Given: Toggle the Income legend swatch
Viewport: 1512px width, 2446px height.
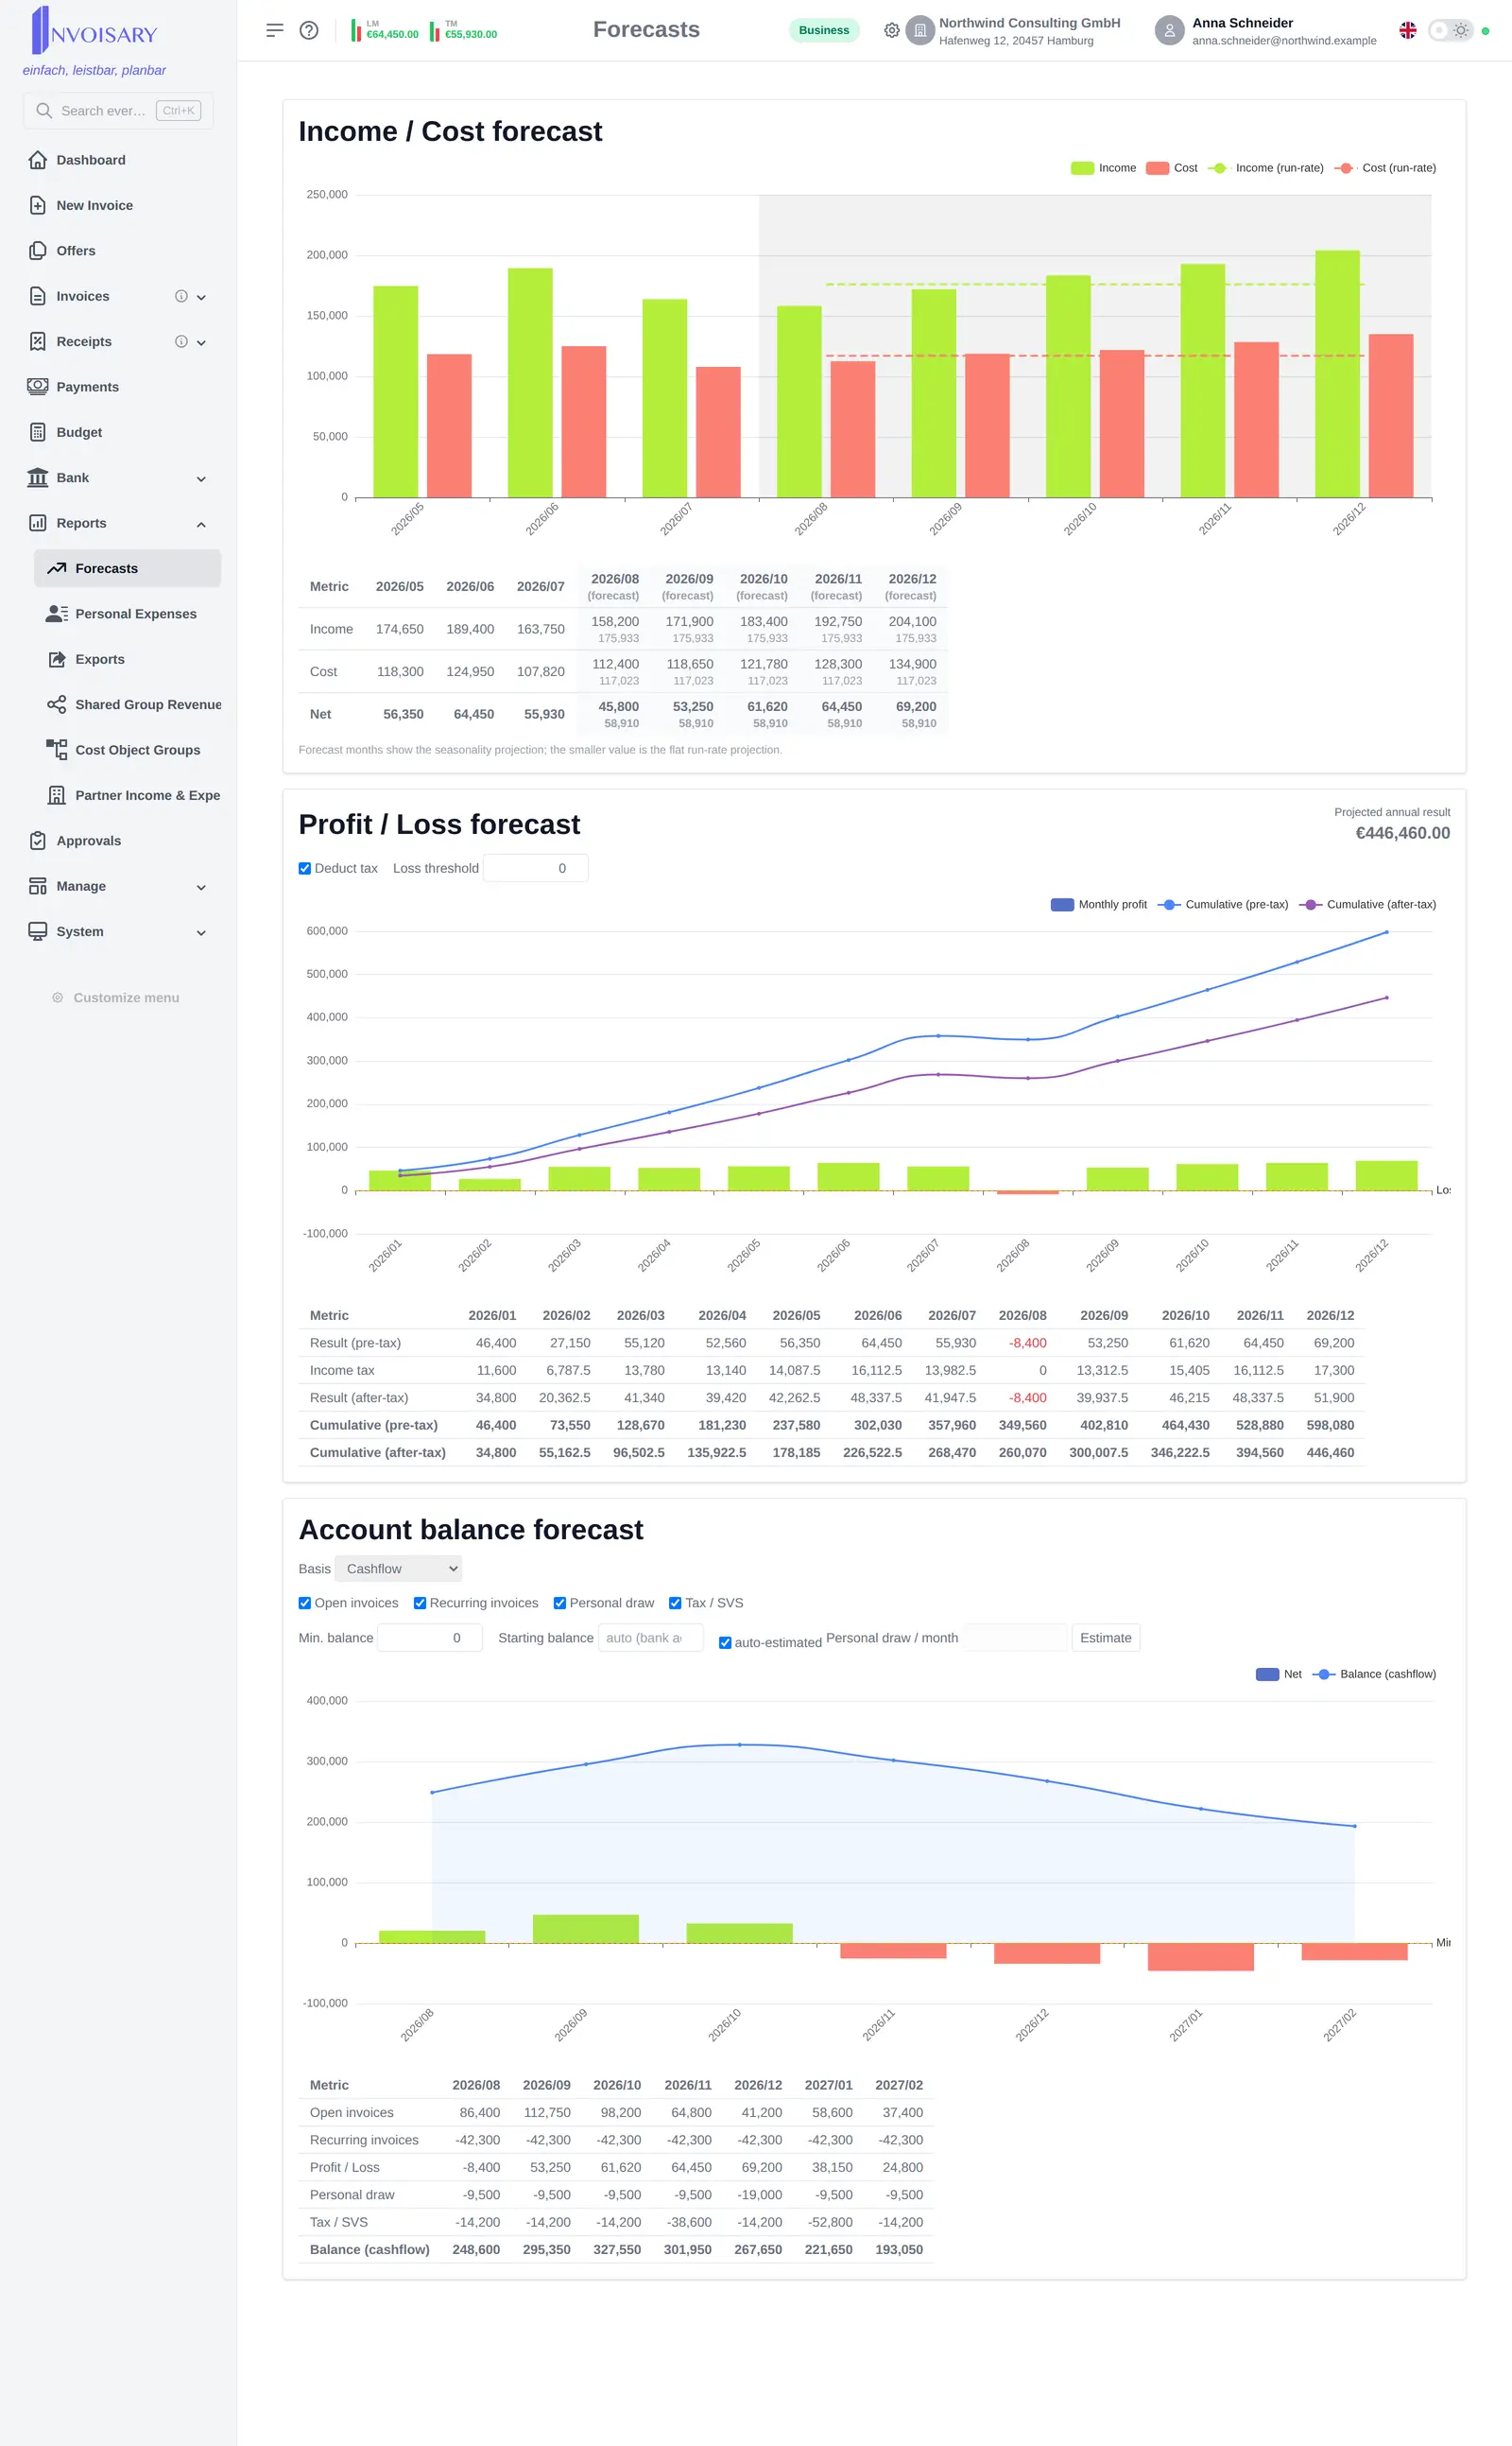Looking at the screenshot, I should [x=1082, y=168].
